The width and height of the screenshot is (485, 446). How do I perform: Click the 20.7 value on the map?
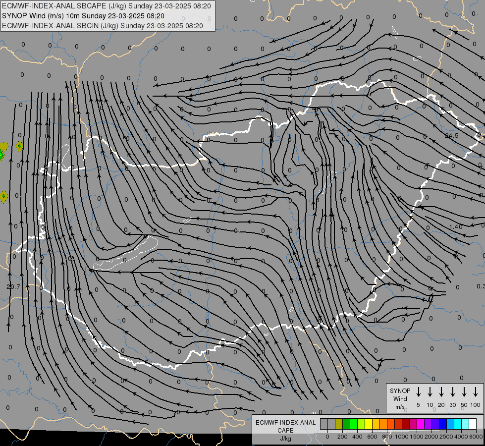[13, 287]
